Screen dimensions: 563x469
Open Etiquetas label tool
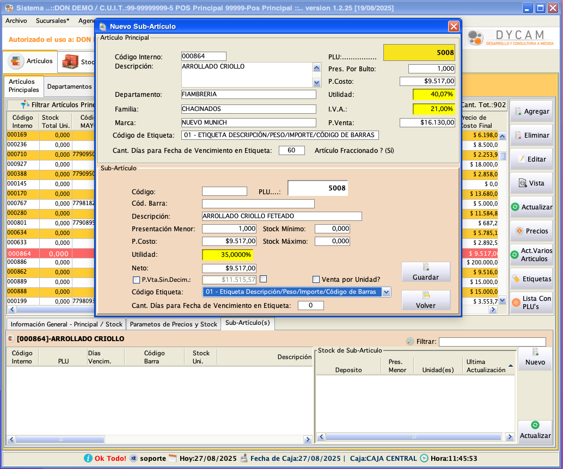[x=531, y=279]
